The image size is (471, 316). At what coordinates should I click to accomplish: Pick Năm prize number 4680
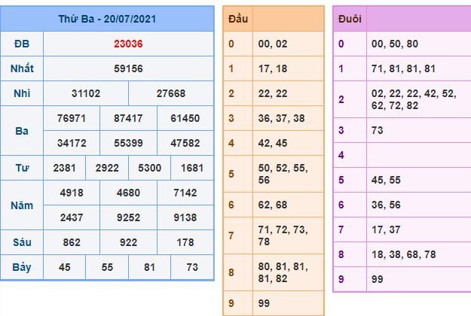pos(128,193)
